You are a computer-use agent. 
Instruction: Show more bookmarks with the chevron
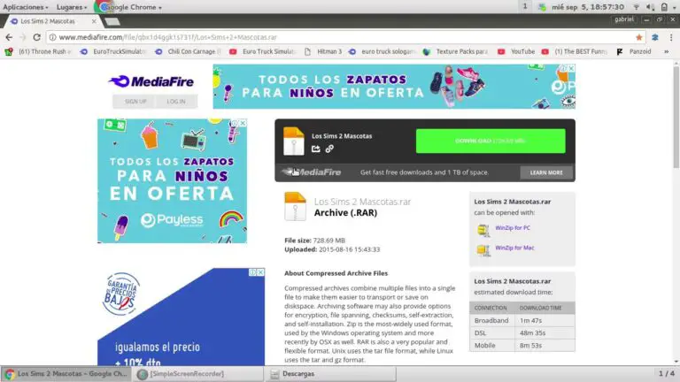(666, 51)
